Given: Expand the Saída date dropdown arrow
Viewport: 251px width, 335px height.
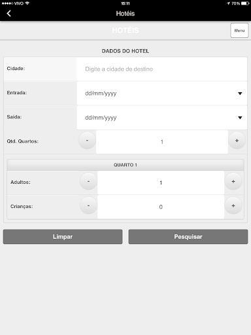Looking at the screenshot, I should (x=240, y=118).
